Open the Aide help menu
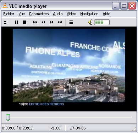 click(x=106, y=14)
